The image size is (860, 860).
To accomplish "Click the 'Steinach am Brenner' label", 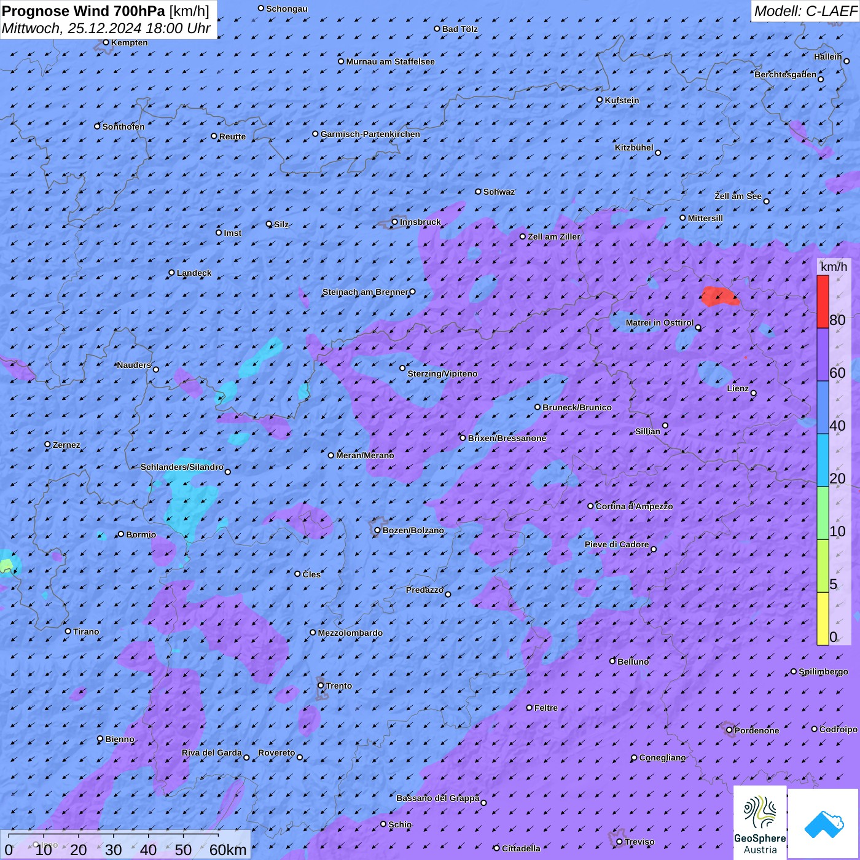I will 365,292.
